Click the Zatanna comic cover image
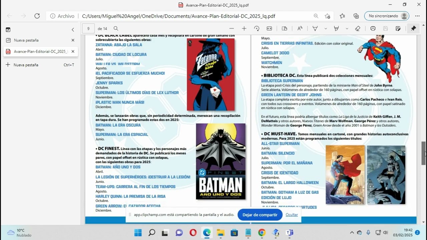Image resolution: width=427 pixels, height=240 pixels. click(x=210, y=74)
